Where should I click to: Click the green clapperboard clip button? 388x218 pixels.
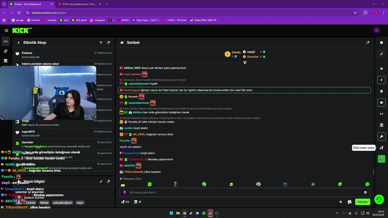381,159
